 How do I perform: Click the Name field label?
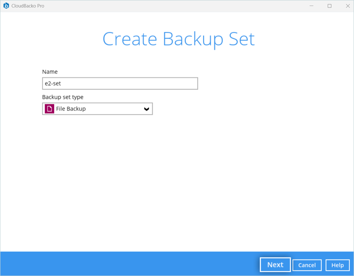(x=50, y=72)
